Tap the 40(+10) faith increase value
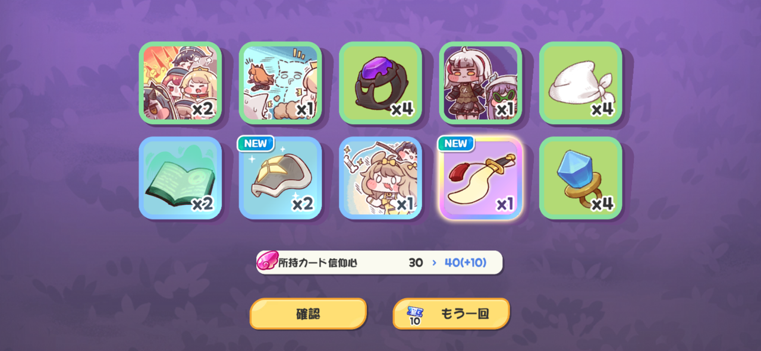 pyautogui.click(x=466, y=263)
